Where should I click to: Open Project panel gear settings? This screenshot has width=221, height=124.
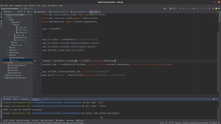[28, 12]
